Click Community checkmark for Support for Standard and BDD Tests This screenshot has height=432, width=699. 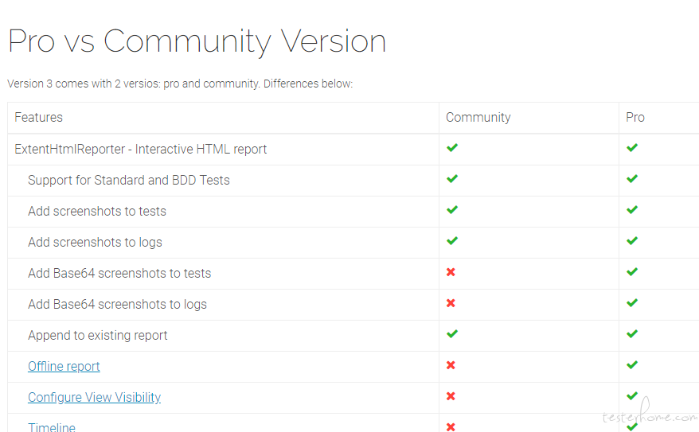pos(452,178)
